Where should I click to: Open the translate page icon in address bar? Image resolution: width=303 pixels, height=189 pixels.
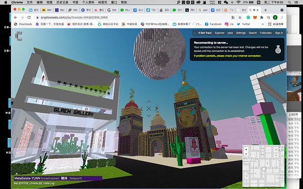(x=233, y=18)
